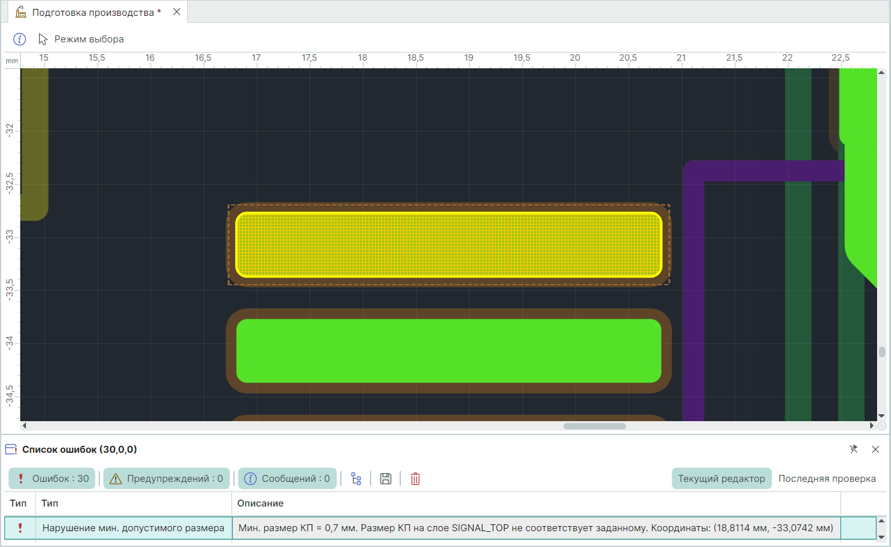Toggle the 'Предупреждений : 0' filter
This screenshot has width=891, height=547.
pos(167,479)
